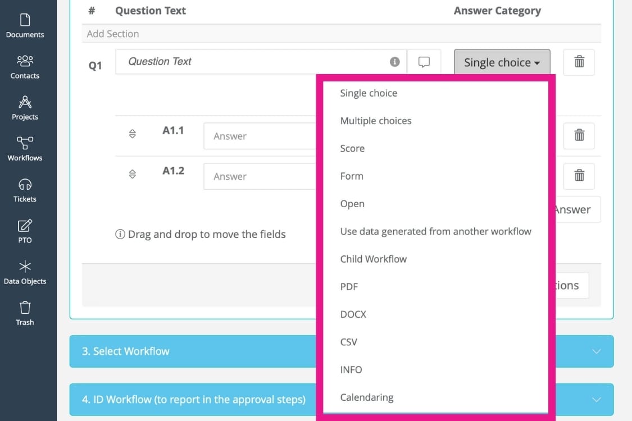Viewport: 632px width, 421px height.
Task: Toggle the Single choice category dropdown
Action: [502, 62]
